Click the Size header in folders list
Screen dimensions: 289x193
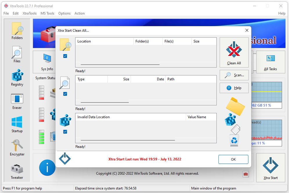(x=204, y=41)
